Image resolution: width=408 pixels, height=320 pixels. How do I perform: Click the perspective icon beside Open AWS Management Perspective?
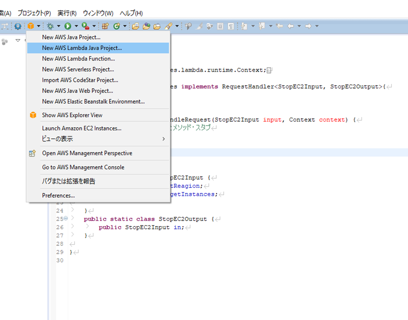point(32,153)
